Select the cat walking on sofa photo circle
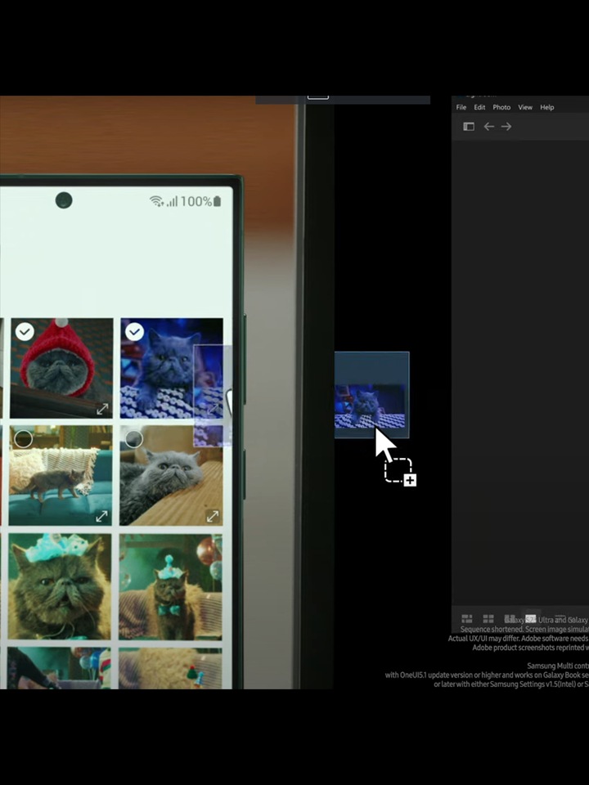589x785 pixels. point(24,439)
